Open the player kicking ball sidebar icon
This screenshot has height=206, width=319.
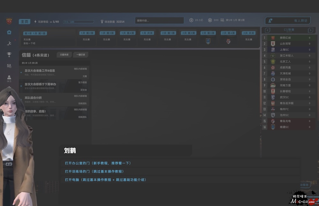click(x=9, y=43)
